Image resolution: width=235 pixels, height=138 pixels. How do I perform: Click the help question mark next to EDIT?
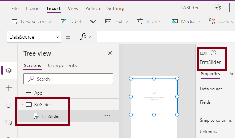(213, 53)
